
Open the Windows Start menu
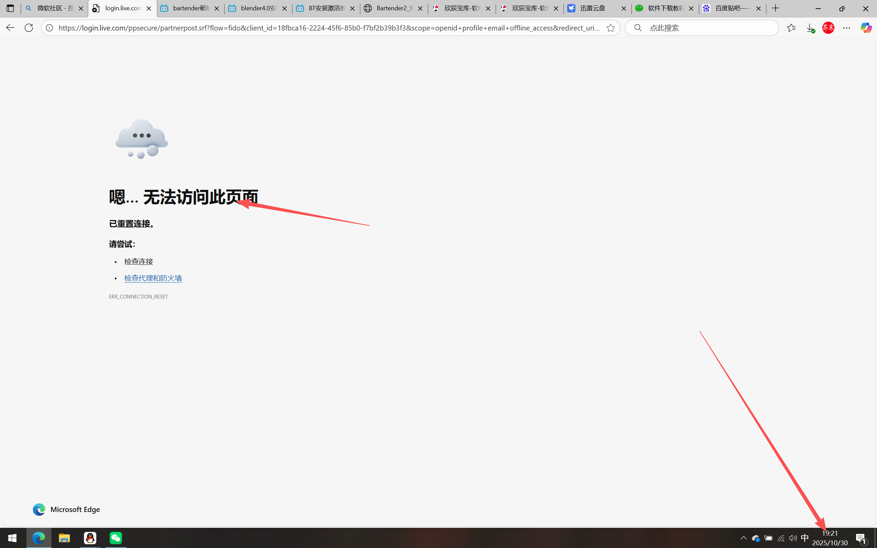tap(12, 538)
